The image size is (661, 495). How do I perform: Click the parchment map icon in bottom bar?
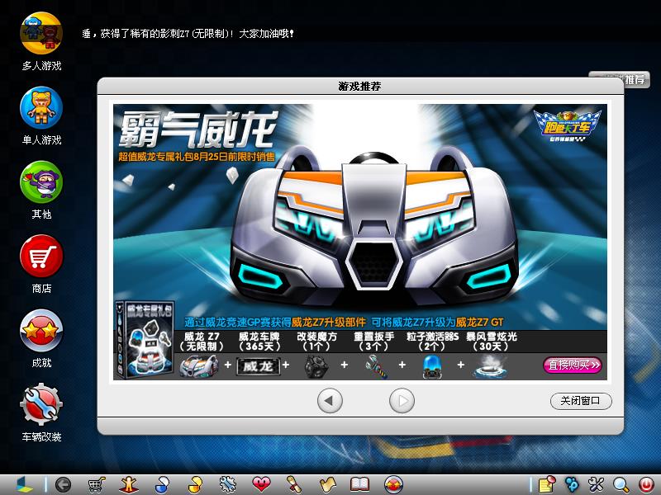point(327,485)
